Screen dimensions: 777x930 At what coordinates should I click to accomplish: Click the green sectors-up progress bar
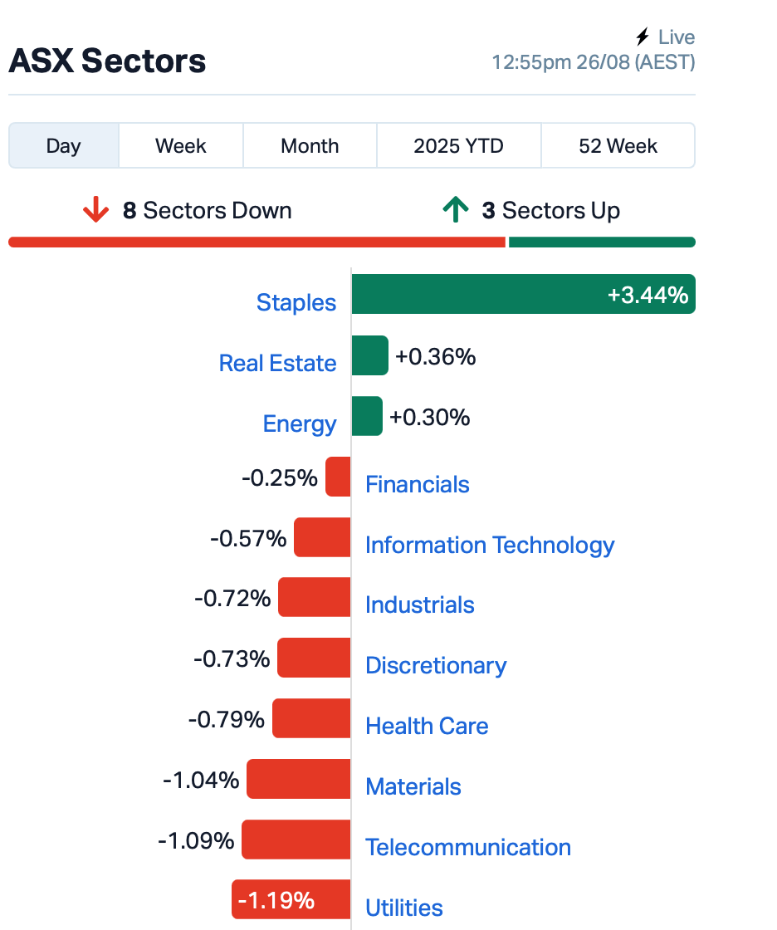(x=602, y=242)
